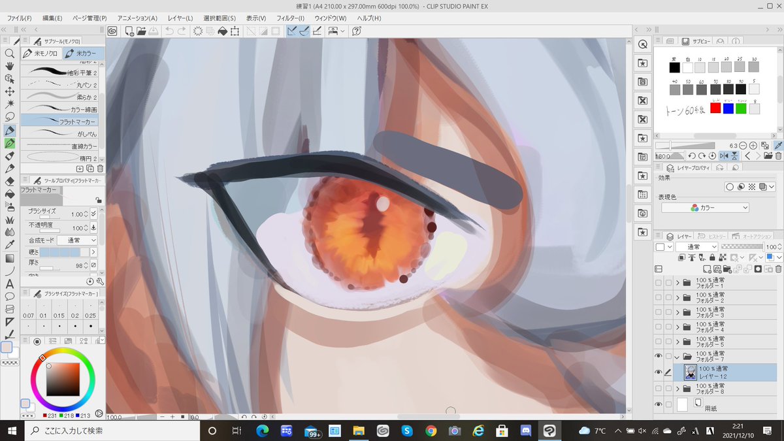
Task: Select the Lasso selection tool
Action: 10,116
